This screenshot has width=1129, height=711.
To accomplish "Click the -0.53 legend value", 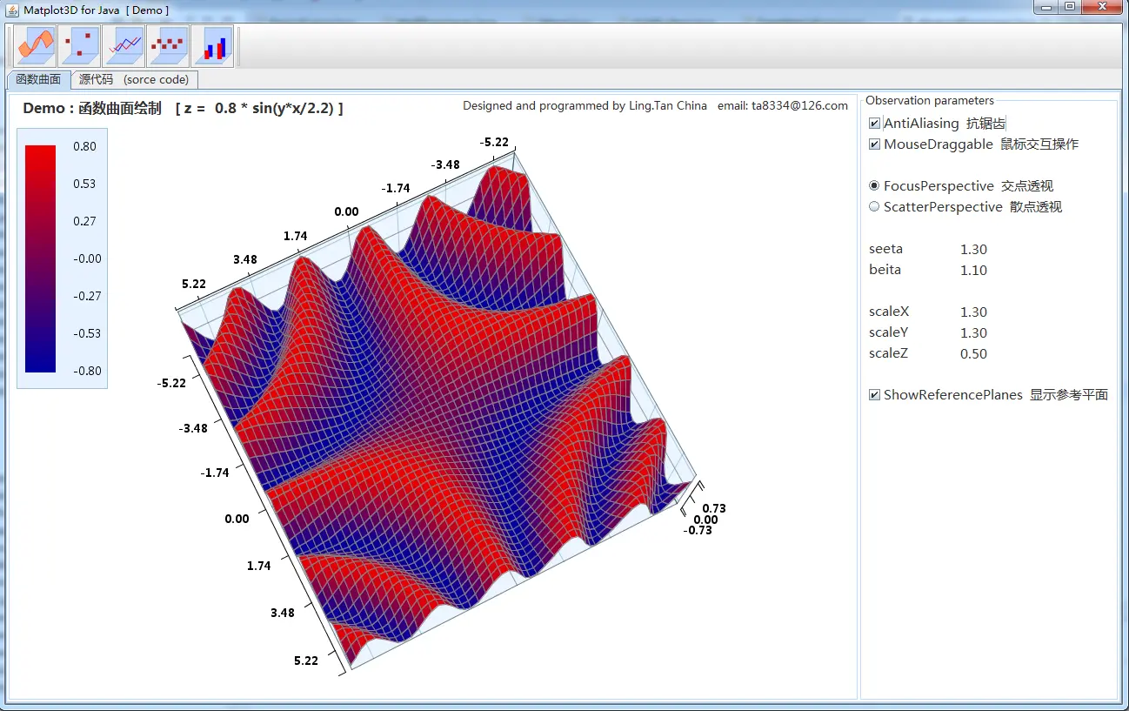I will (88, 334).
